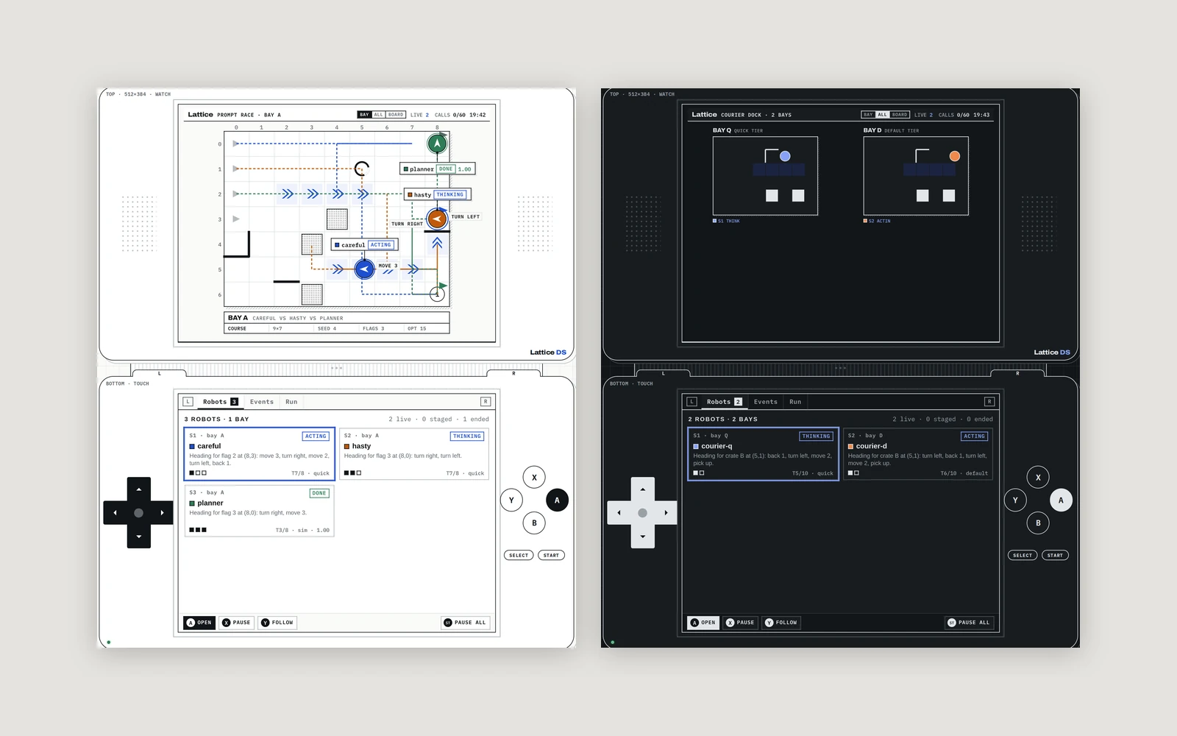Click PAUSE ALL on the dark console
Viewport: 1177px width, 736px height.
click(970, 623)
